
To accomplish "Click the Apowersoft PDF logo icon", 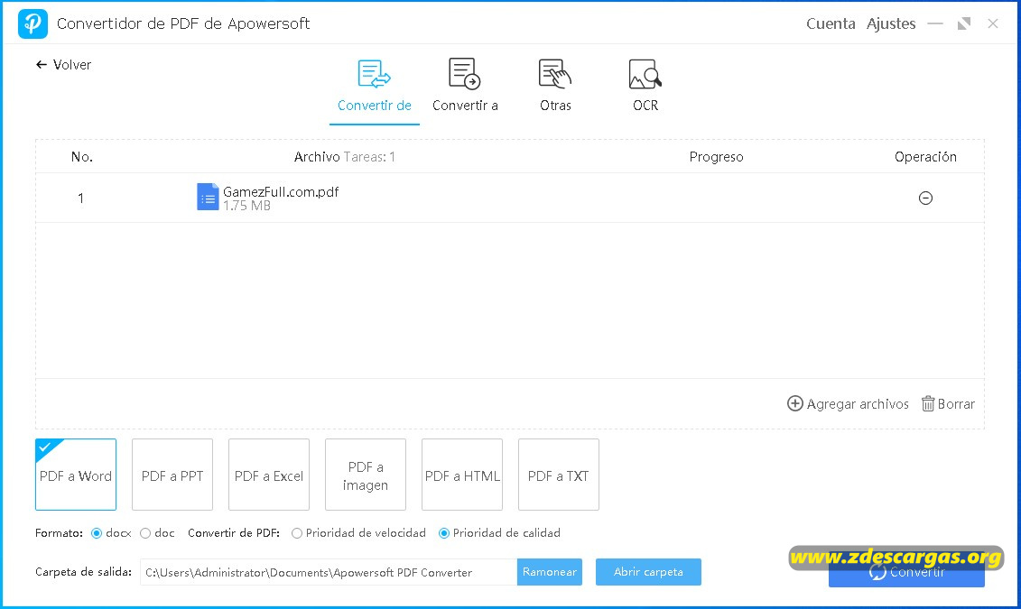I will tap(32, 23).
